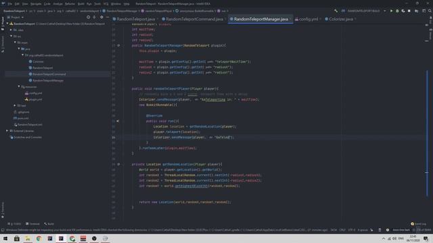Click gutter icon beside getRandomLocation method
This screenshot has width=433, height=243.
[x=119, y=164]
